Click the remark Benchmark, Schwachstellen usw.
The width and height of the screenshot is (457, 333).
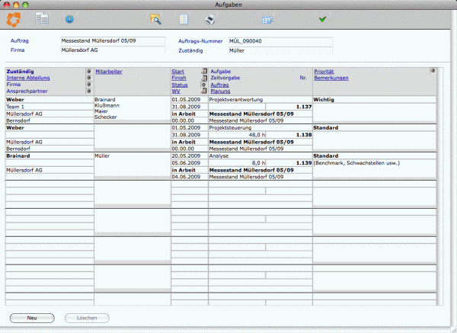[x=356, y=163]
